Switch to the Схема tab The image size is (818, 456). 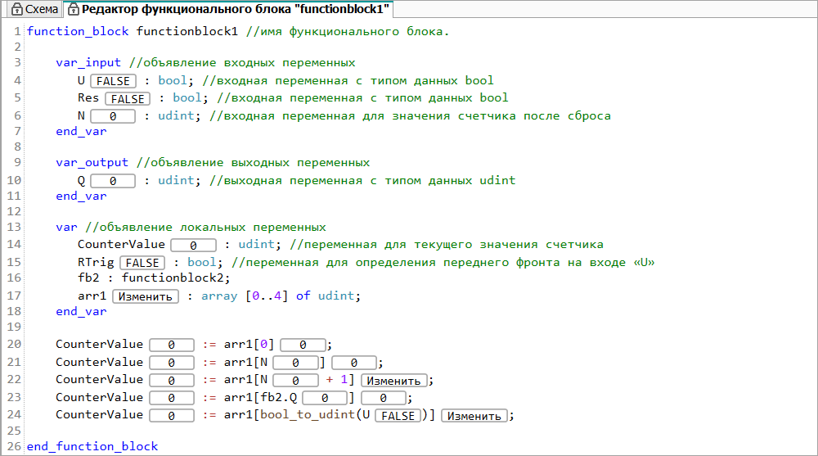[x=41, y=9]
